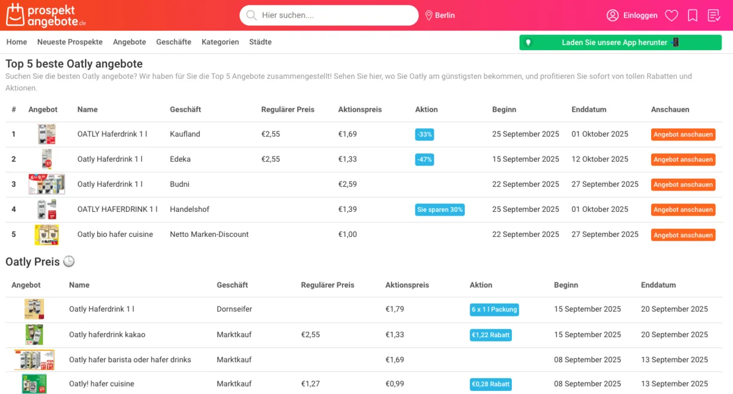Click 'Top 5 beste Oatly angebote' heading
Screen dimensions: 733x394
(x=74, y=64)
